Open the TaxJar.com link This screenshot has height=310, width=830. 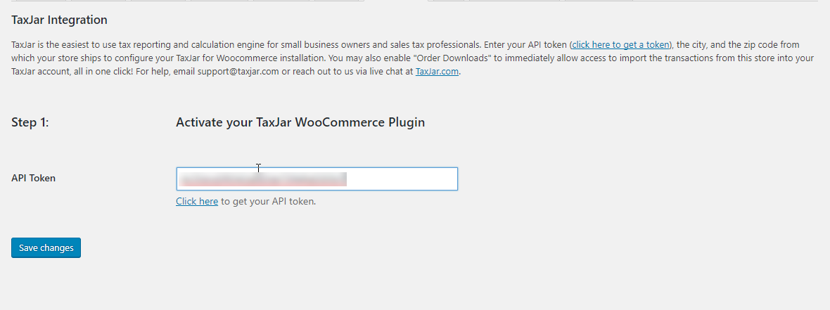coord(437,72)
